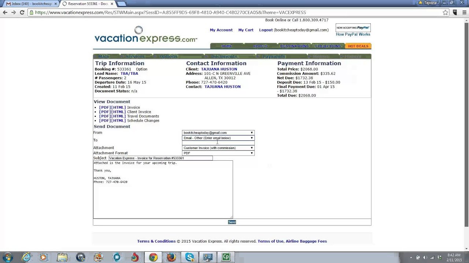
Task: Go to COLLECTIONS navigation tab
Action: click(328, 46)
